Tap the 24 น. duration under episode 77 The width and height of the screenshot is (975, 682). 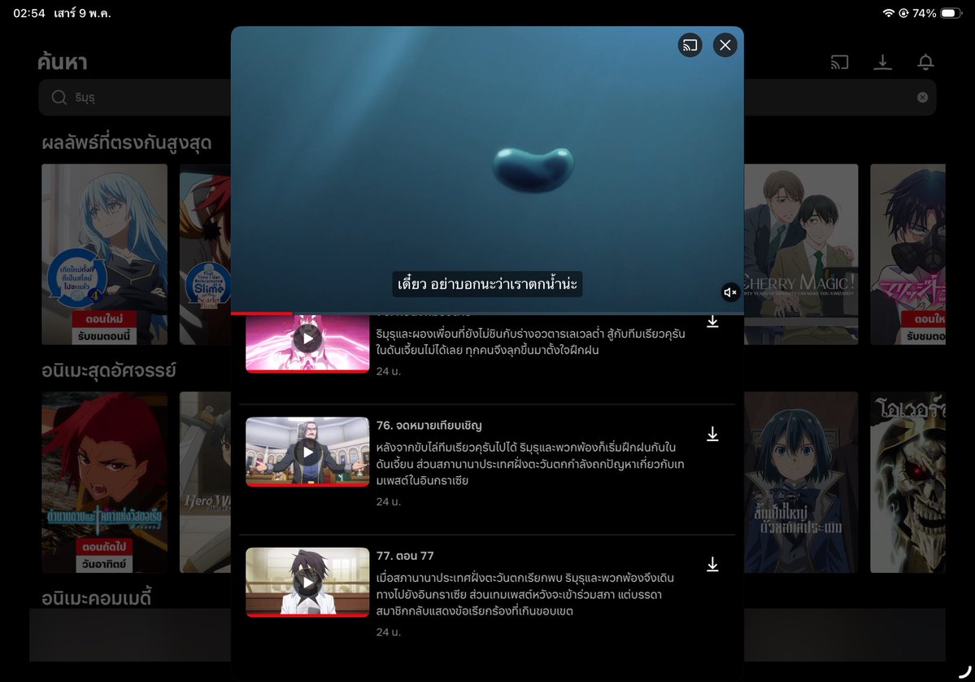pyautogui.click(x=389, y=632)
